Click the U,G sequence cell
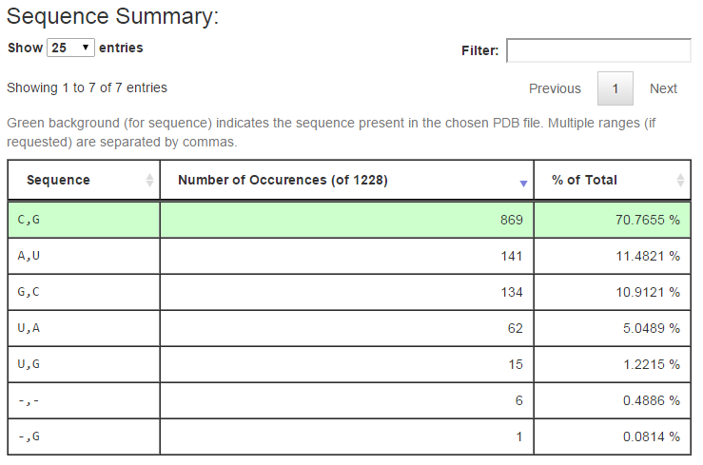Screen dimensions: 703x465 pos(84,364)
